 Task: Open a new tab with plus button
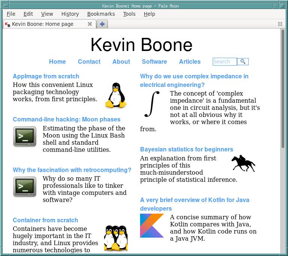[x=101, y=24]
